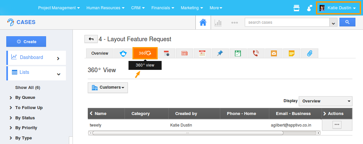363x144 pixels.
Task: Go to the Cases home icon
Action: tap(203, 22)
